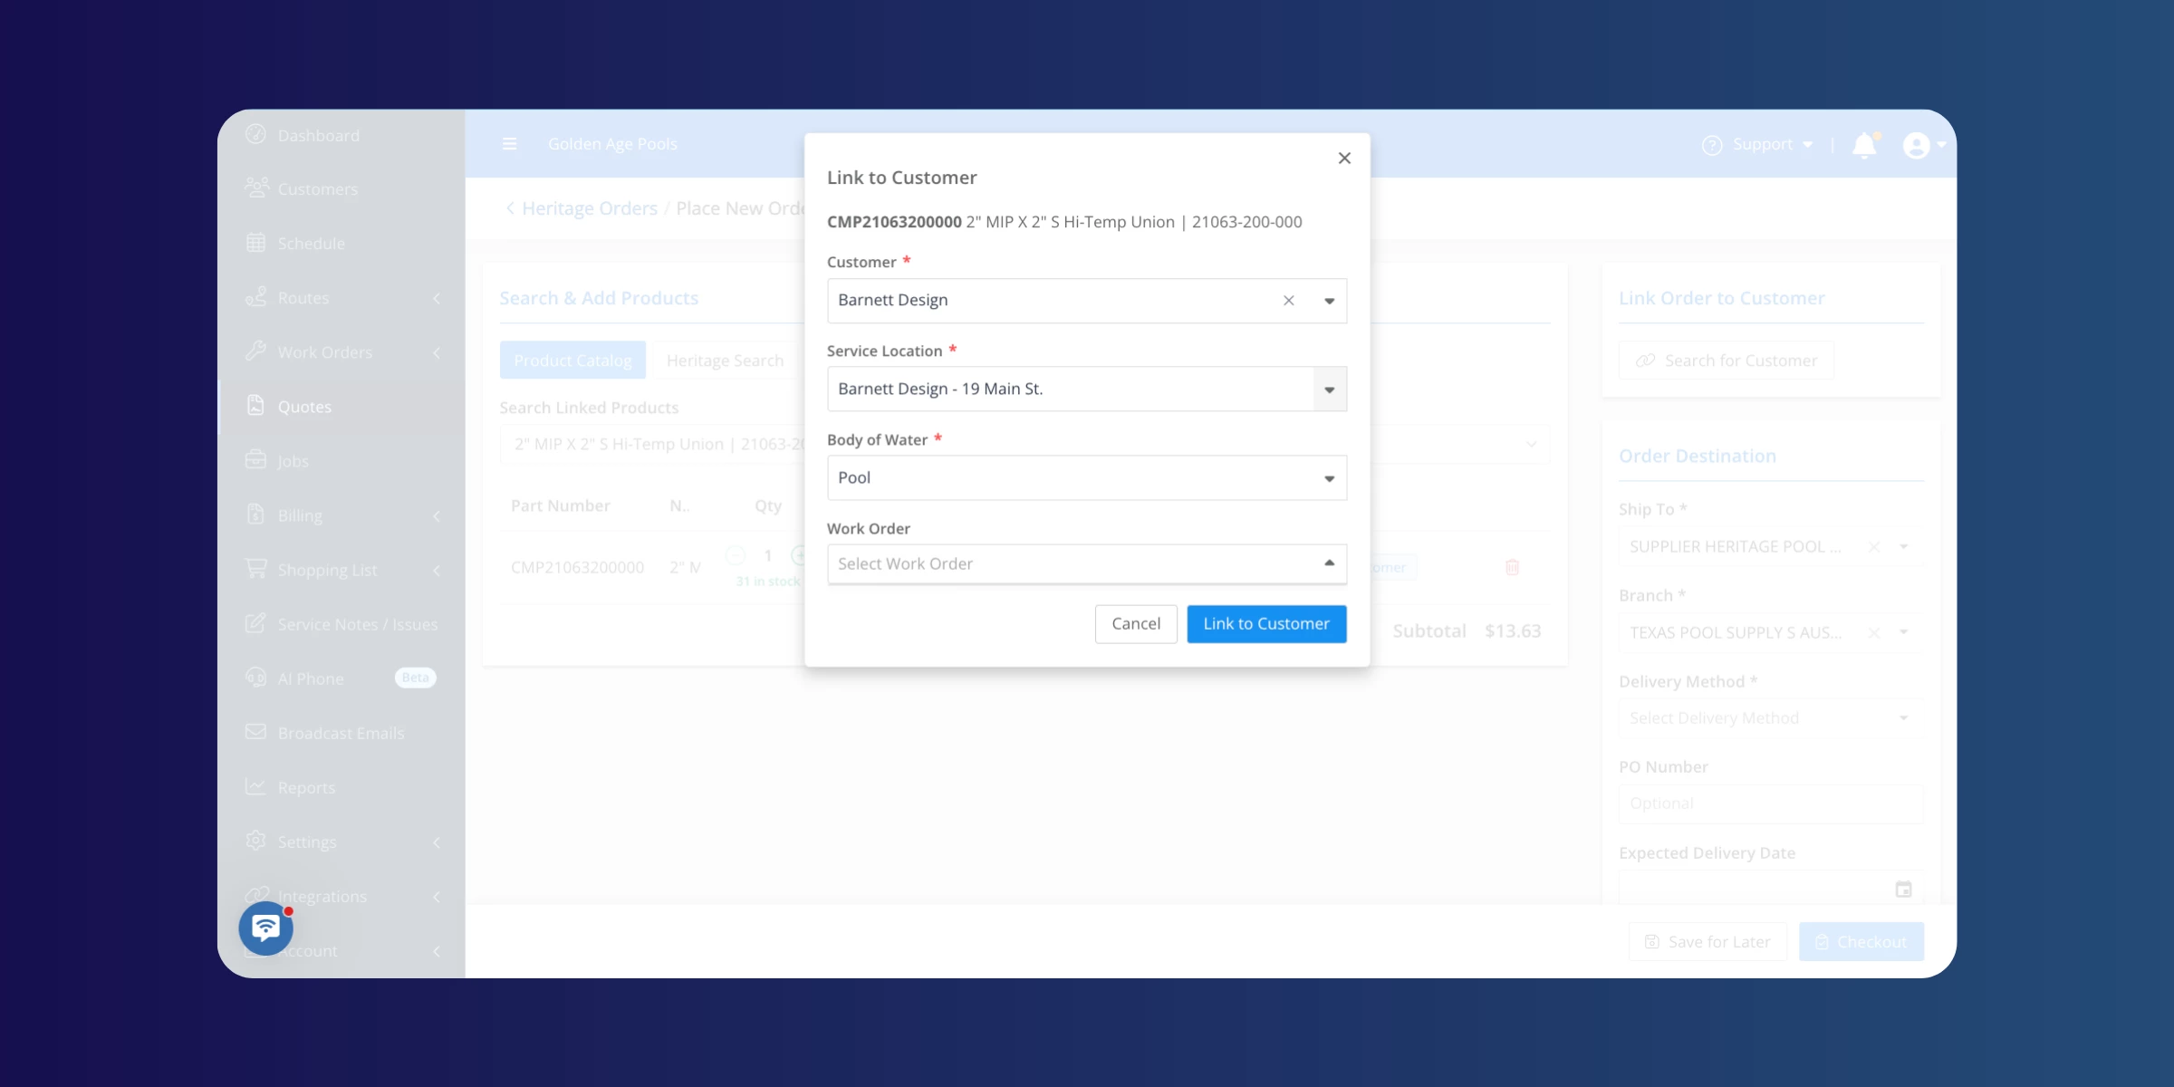Screen dimensions: 2174x1087
Task: Open Quotes in the sidebar
Action: pos(304,407)
